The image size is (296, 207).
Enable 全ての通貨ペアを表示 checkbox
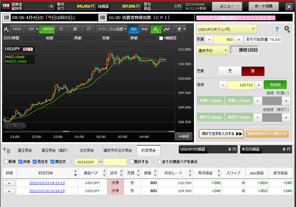click(x=159, y=162)
